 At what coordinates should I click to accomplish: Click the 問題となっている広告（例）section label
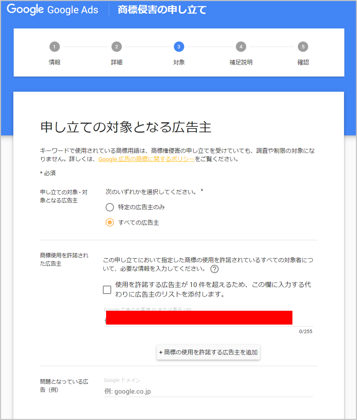point(64,385)
